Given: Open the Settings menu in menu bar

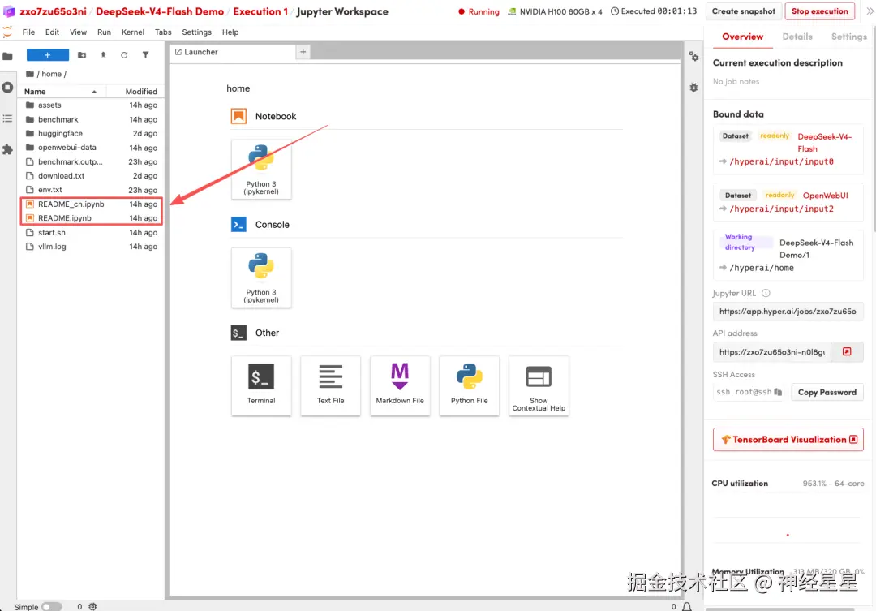Looking at the screenshot, I should 196,32.
